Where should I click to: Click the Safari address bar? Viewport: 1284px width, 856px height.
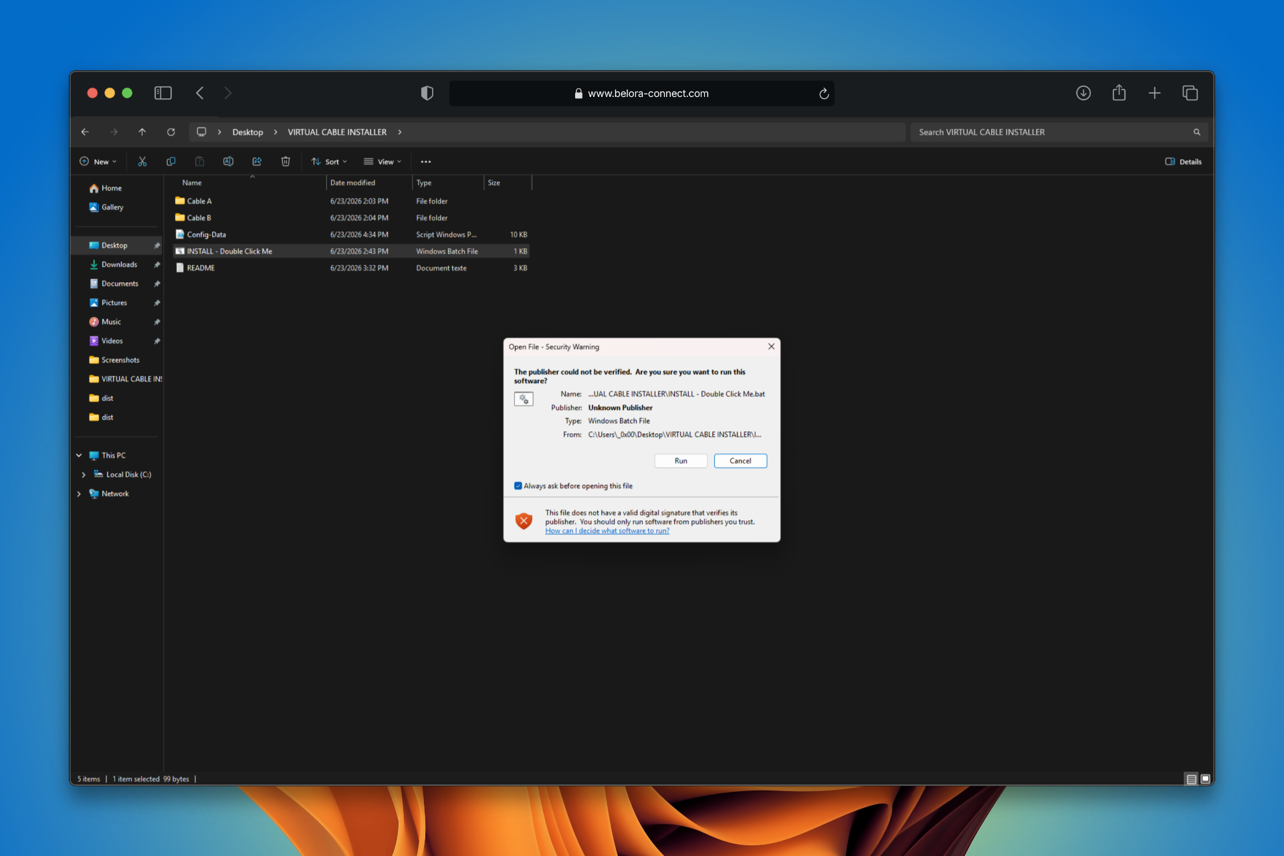point(641,94)
